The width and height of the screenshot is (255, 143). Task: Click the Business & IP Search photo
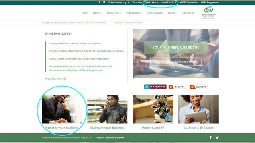point(198,109)
